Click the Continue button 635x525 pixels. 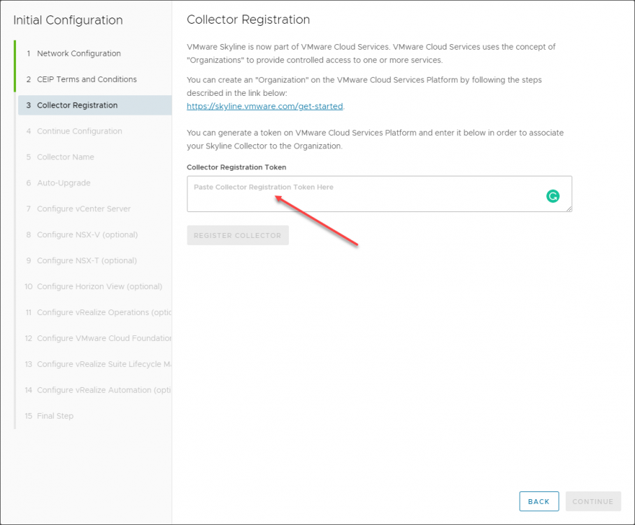coord(593,501)
